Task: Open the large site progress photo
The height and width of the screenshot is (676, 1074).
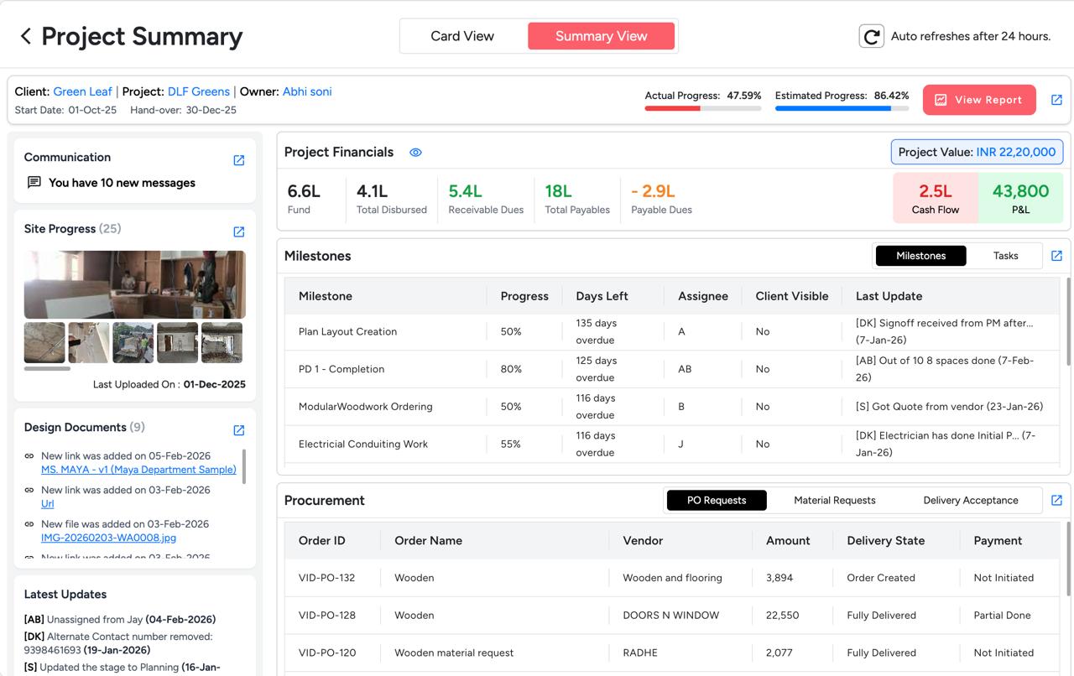Action: pyautogui.click(x=134, y=285)
